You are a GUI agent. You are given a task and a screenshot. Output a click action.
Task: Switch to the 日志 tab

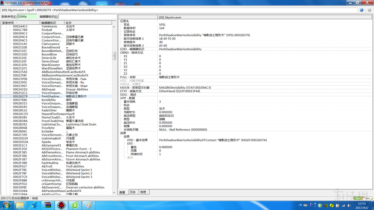pyautogui.click(x=133, y=192)
